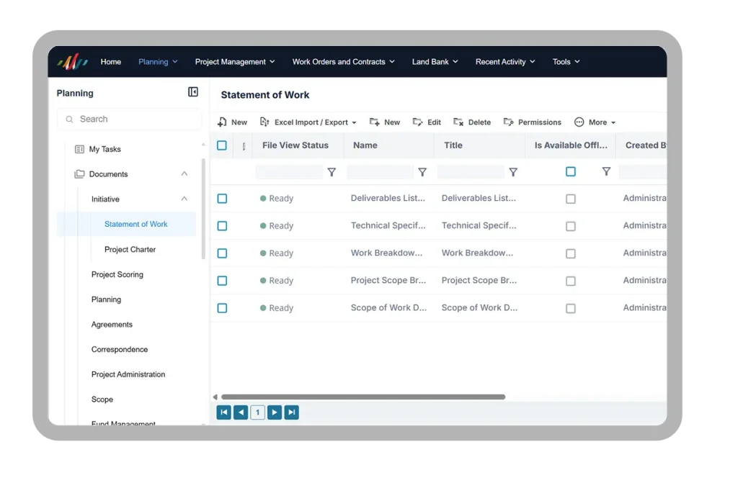Click the More ellipsis icon
This screenshot has width=738, height=496.
point(579,122)
